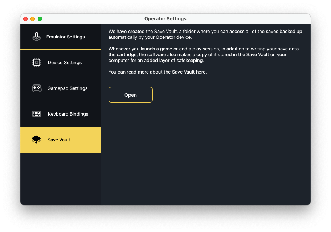Click the paragraph starting 'Whenever you launch a game'
Image resolution: width=331 pixels, height=232 pixels.
coord(204,54)
